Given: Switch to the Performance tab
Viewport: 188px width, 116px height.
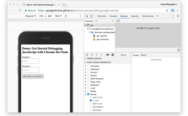Looking at the screenshot, I should coord(148,16).
